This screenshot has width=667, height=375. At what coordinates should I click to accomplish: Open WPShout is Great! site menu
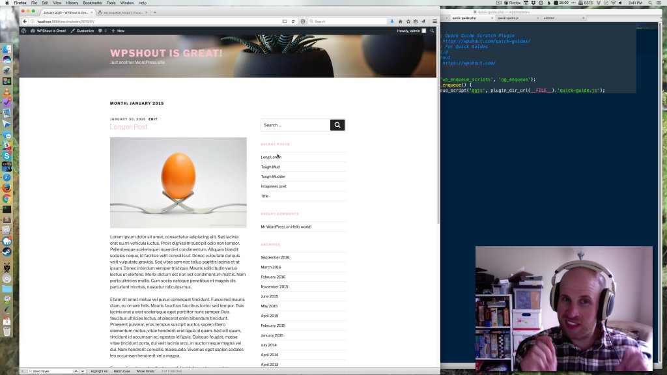pos(48,31)
